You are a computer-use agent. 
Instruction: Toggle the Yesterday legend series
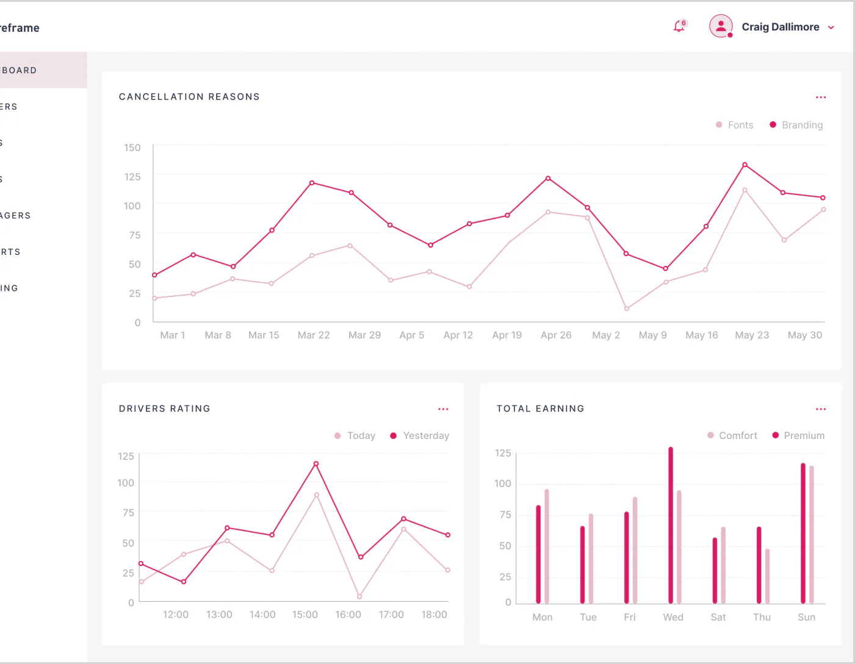[x=419, y=435]
